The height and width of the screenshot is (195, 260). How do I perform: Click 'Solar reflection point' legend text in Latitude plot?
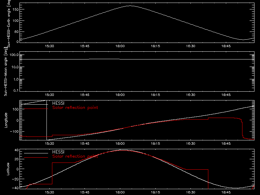point(75,156)
